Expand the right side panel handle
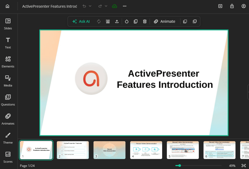The image size is (249, 169). point(248,92)
